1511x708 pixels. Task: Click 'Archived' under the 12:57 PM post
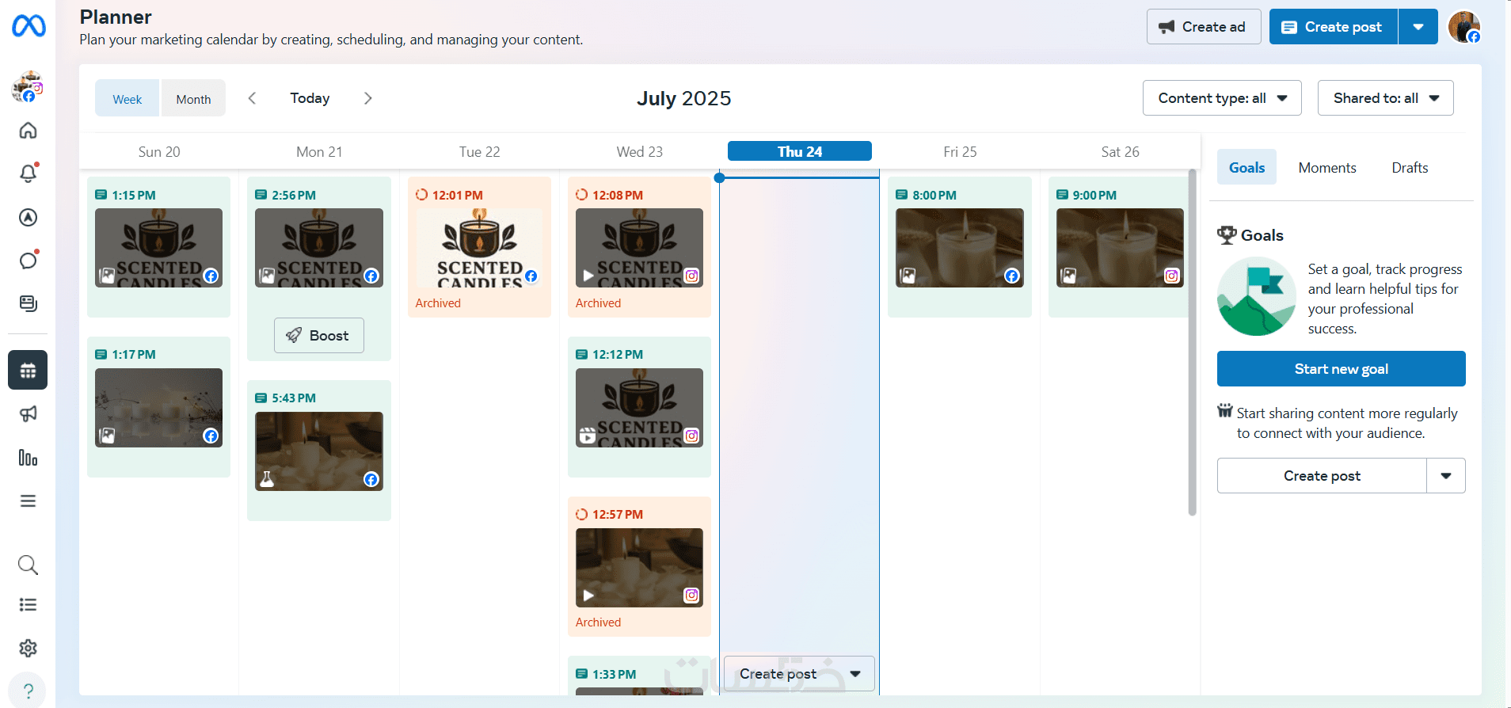coord(598,622)
